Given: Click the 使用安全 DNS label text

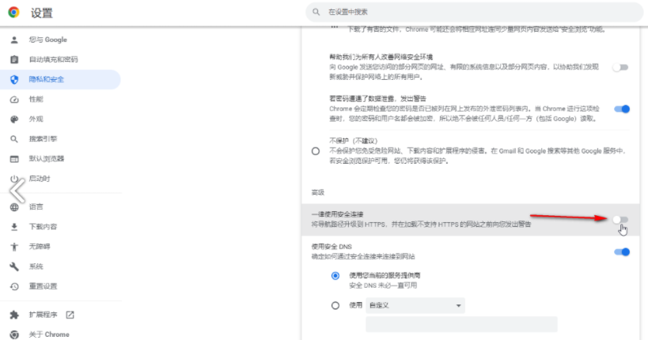Looking at the screenshot, I should pyautogui.click(x=332, y=247).
